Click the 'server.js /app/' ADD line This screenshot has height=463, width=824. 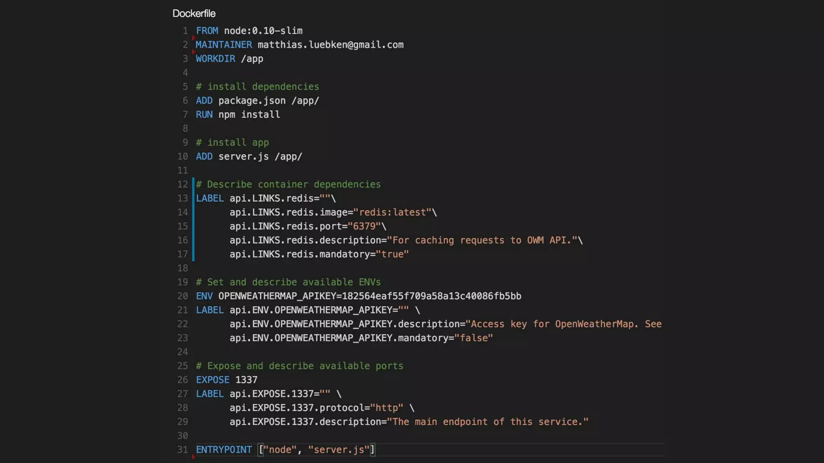260,156
